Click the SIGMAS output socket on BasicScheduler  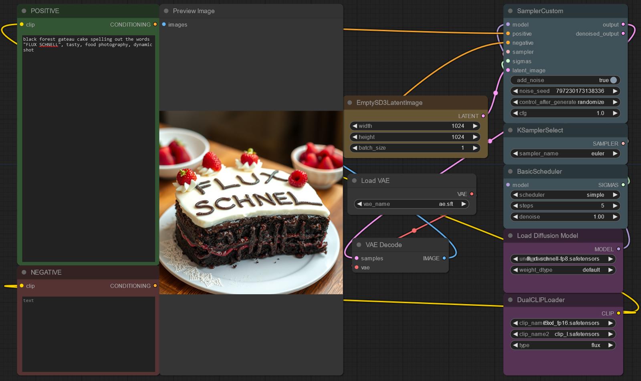[x=623, y=185]
